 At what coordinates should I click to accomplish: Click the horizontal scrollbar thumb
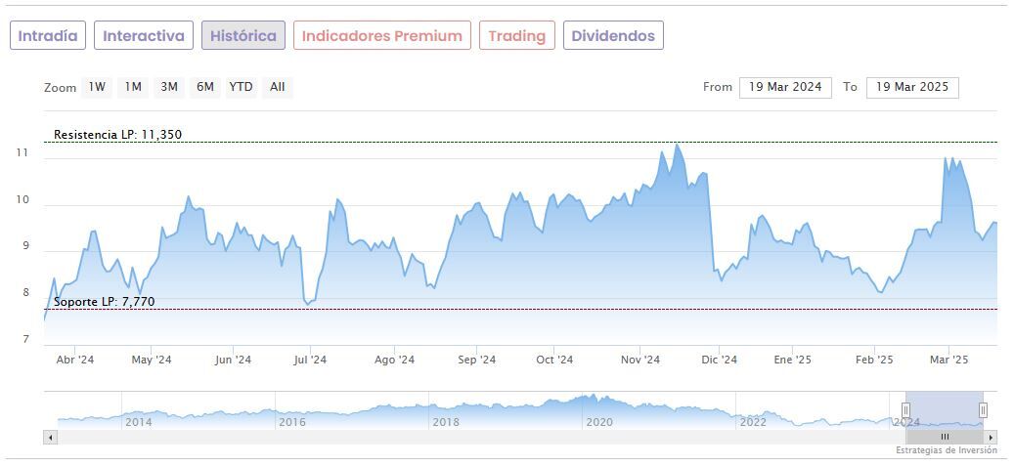pyautogui.click(x=945, y=437)
